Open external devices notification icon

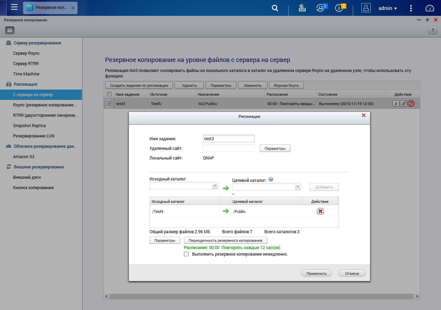320,8
